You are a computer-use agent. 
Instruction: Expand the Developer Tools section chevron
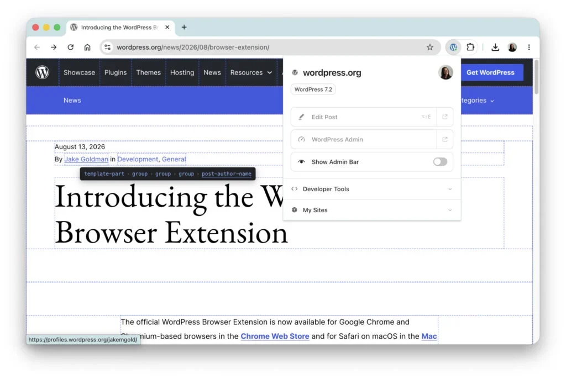[x=450, y=189]
